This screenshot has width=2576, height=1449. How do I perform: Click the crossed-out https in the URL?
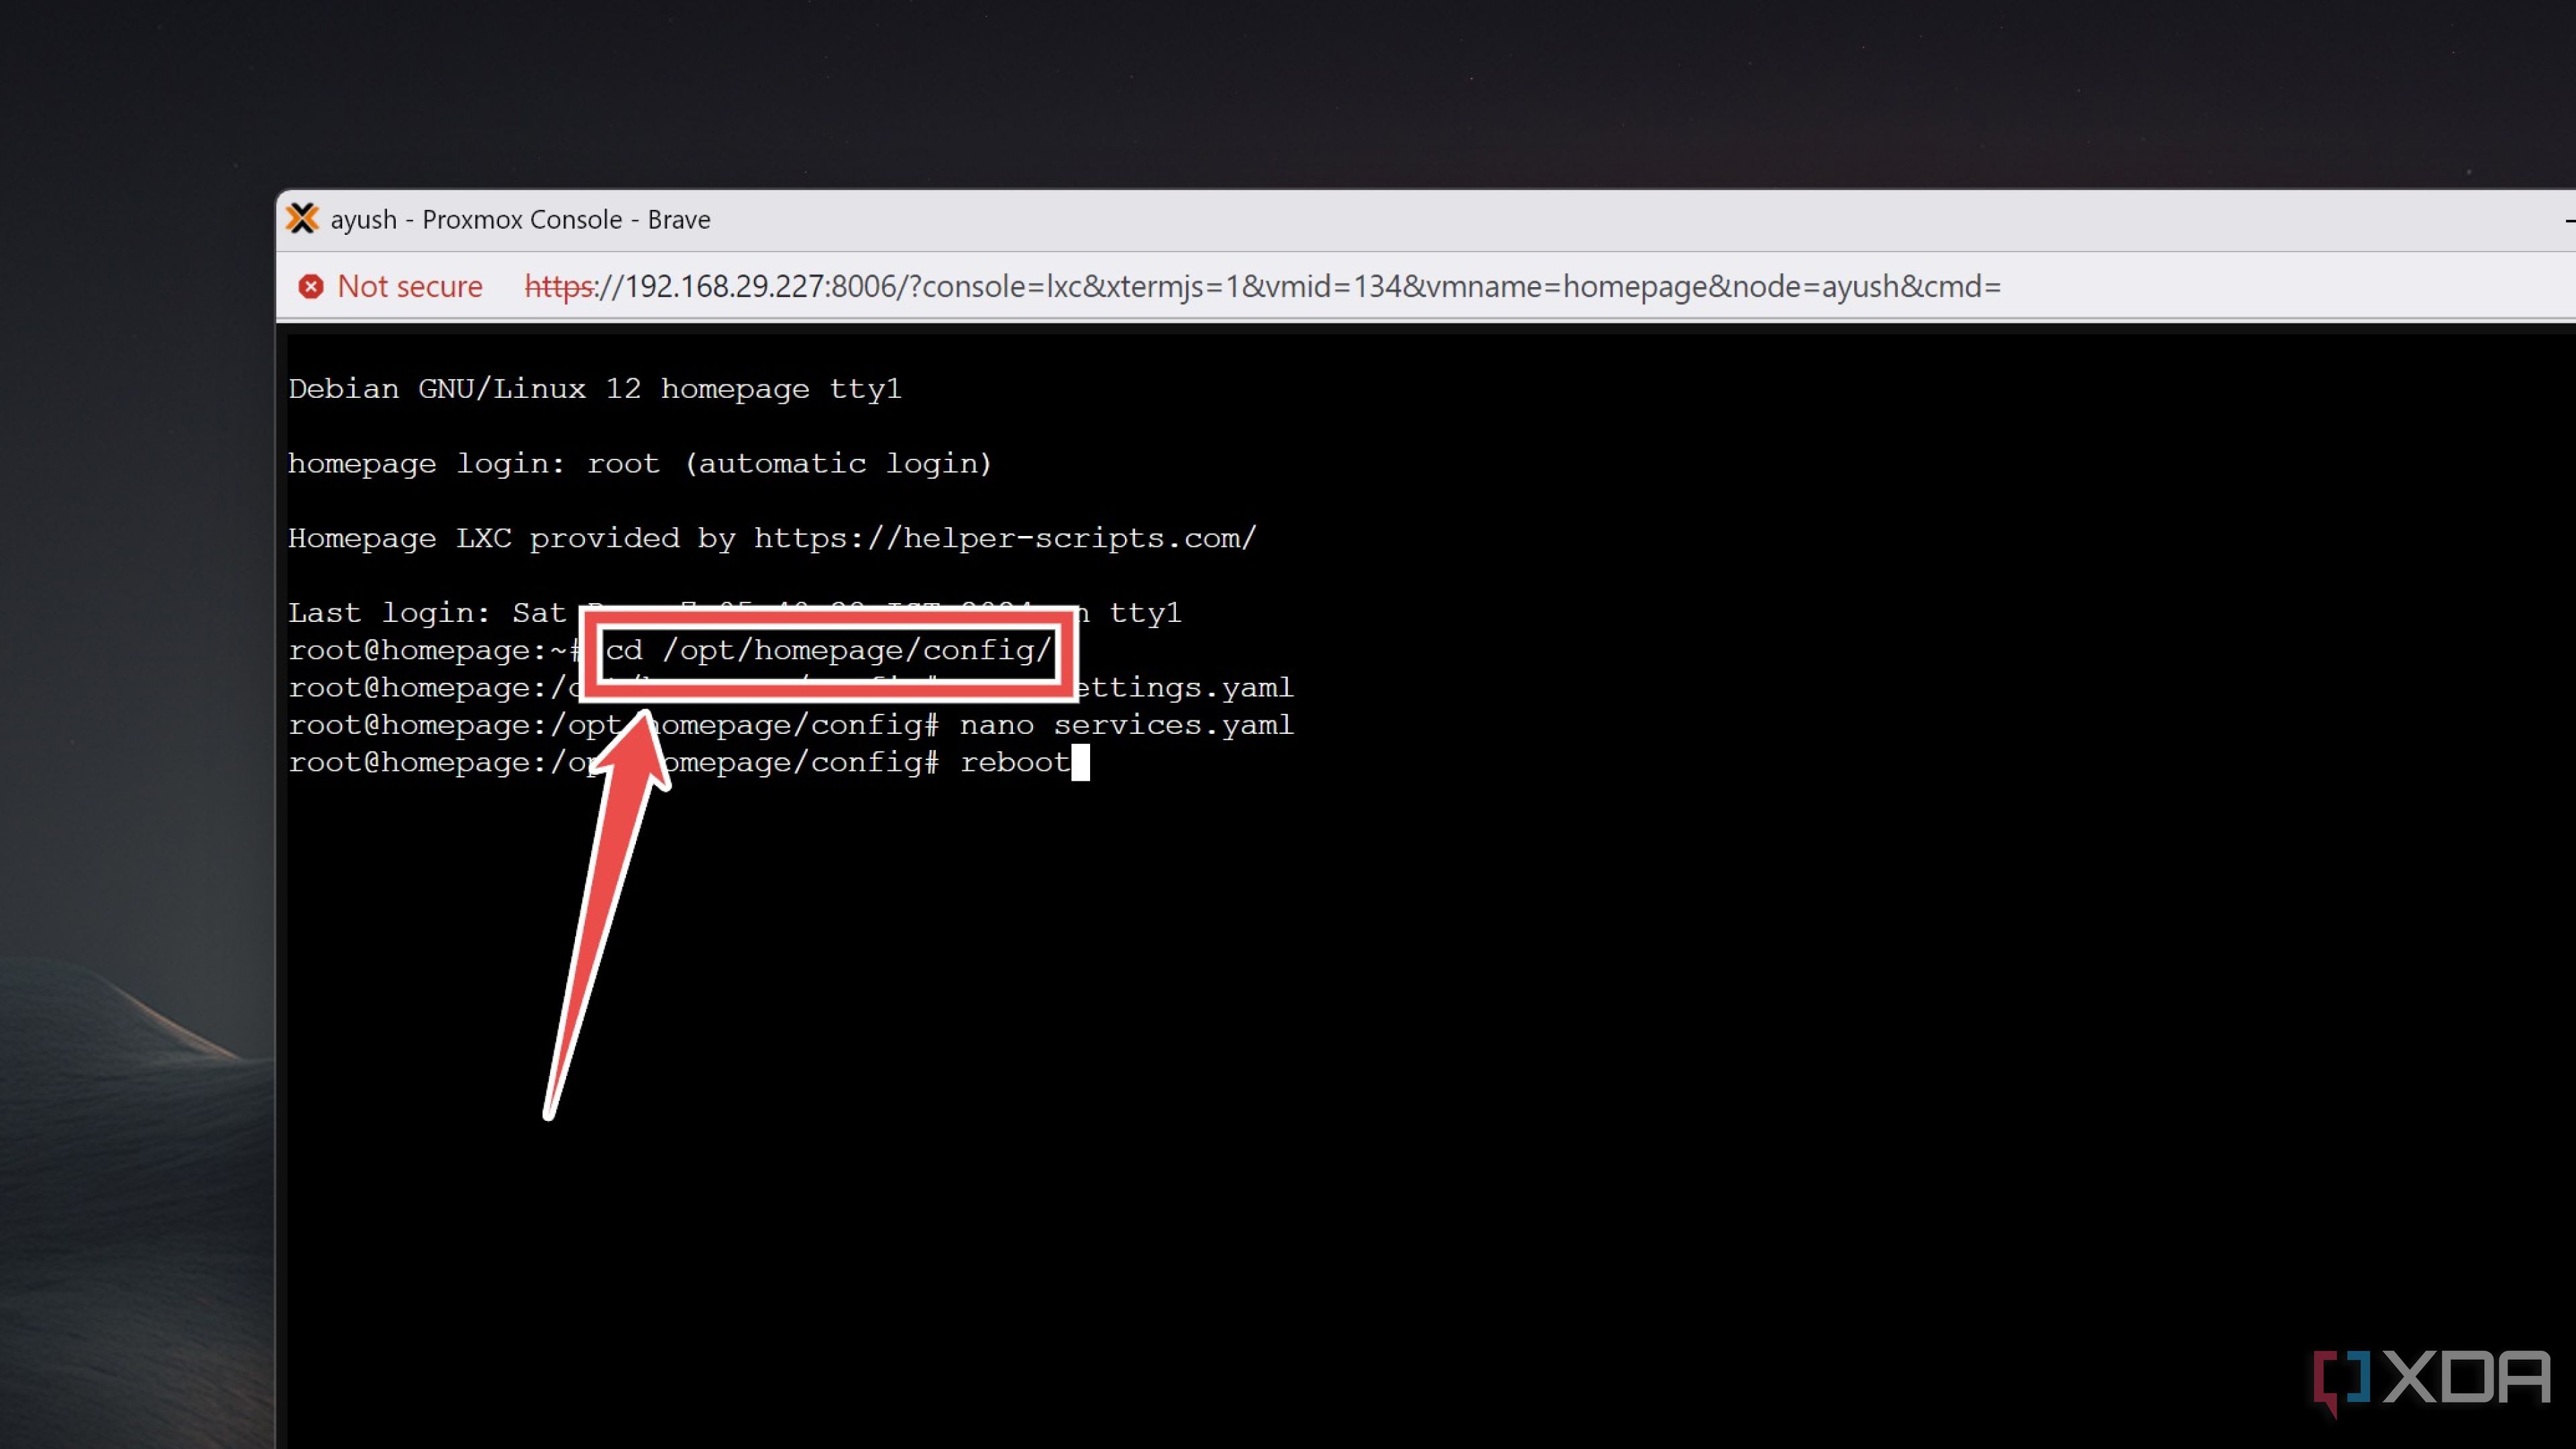559,287
